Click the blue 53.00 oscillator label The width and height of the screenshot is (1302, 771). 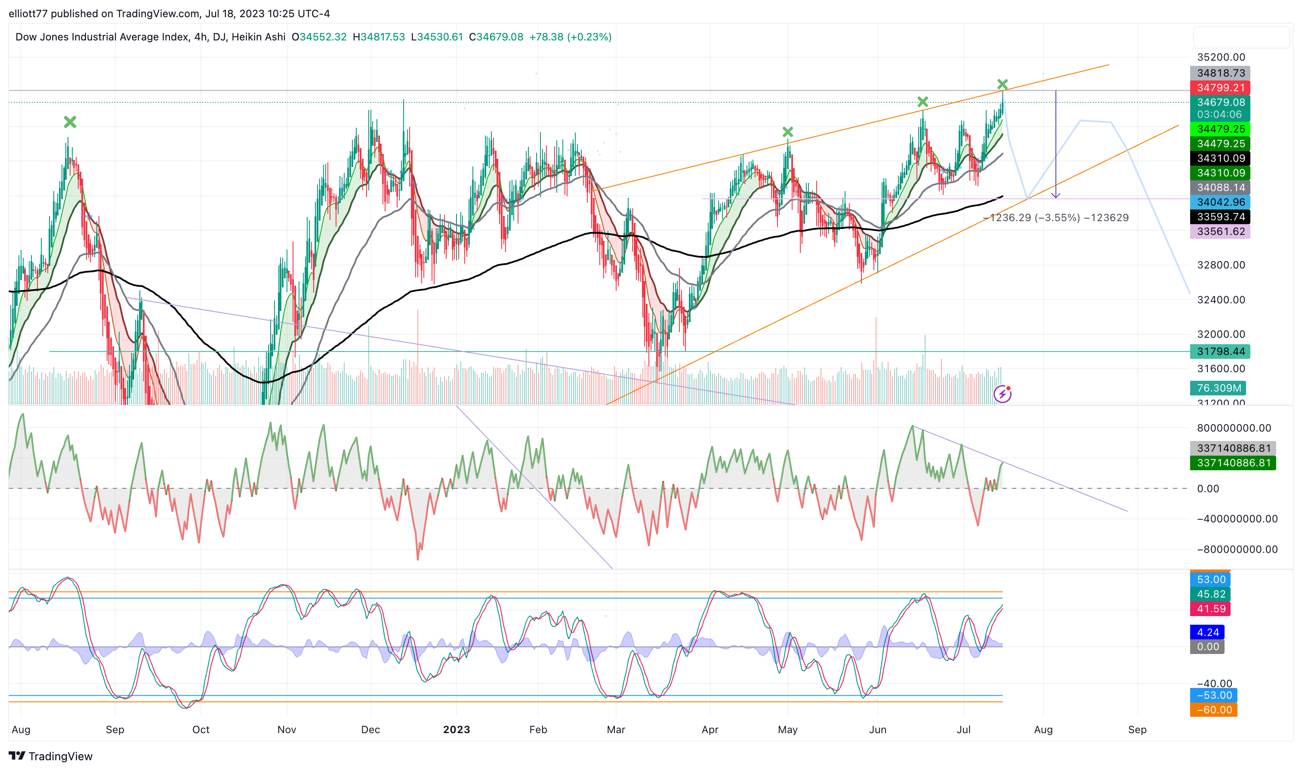pyautogui.click(x=1210, y=579)
